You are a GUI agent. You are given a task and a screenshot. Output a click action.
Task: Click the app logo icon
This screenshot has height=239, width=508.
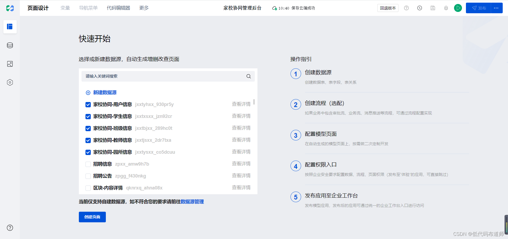click(x=10, y=8)
